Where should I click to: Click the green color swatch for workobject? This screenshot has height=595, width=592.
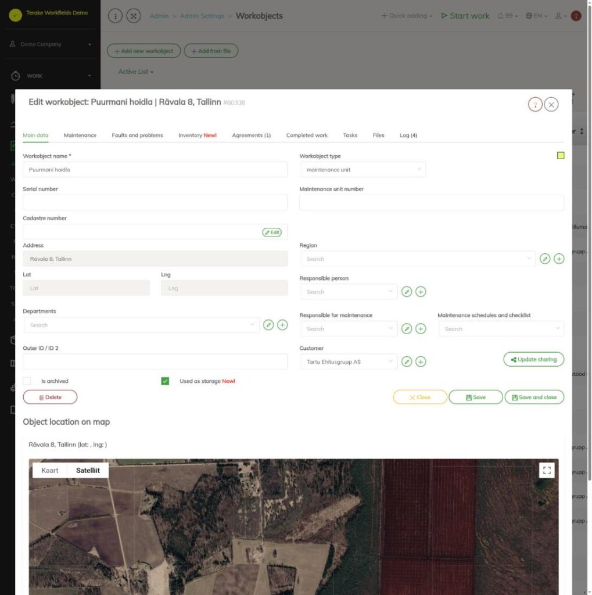(560, 155)
